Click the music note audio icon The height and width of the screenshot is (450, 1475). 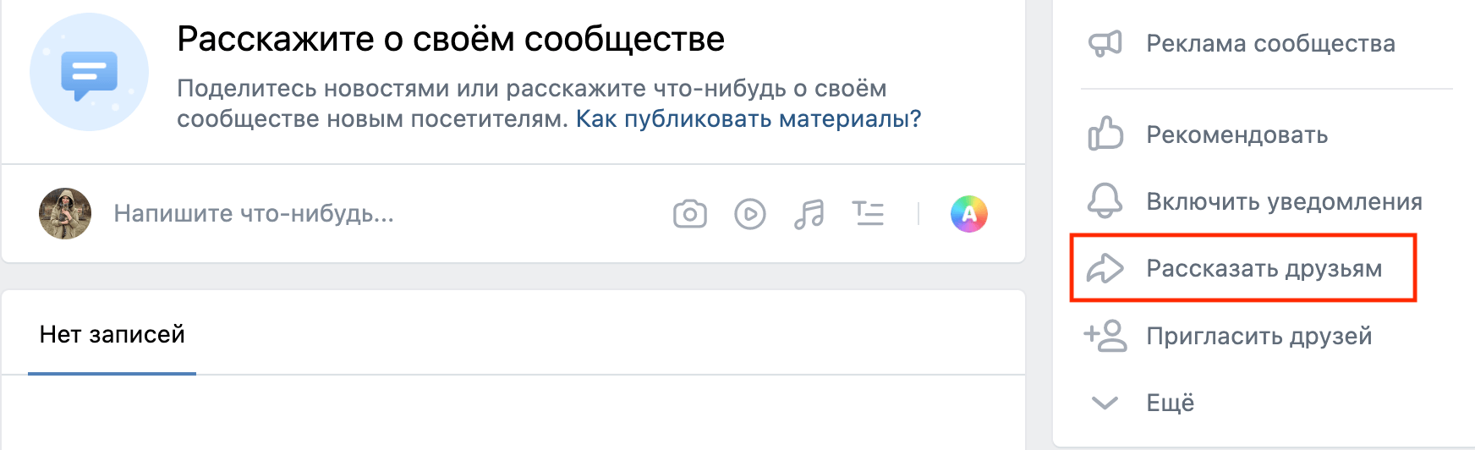[x=809, y=214]
